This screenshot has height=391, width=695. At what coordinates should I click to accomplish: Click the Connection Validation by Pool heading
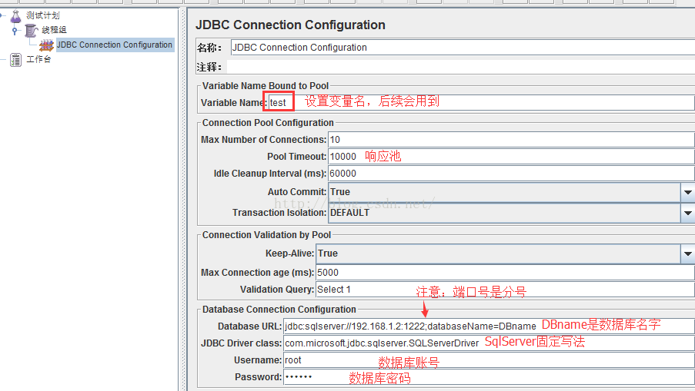[x=266, y=235]
